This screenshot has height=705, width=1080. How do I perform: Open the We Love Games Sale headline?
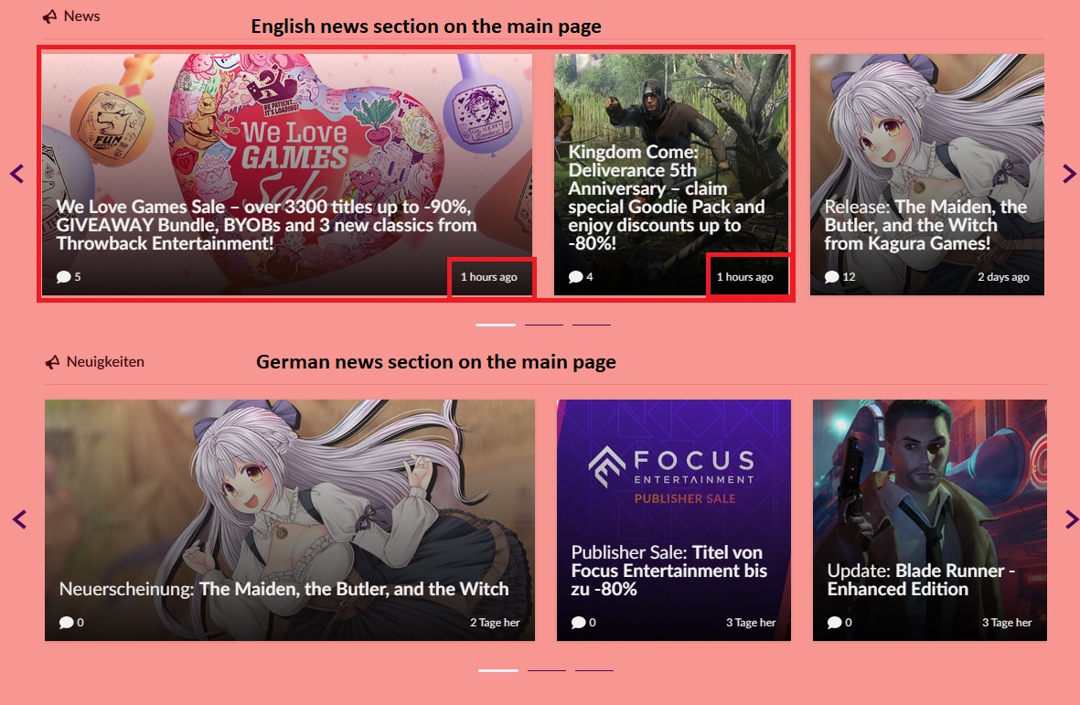click(266, 225)
